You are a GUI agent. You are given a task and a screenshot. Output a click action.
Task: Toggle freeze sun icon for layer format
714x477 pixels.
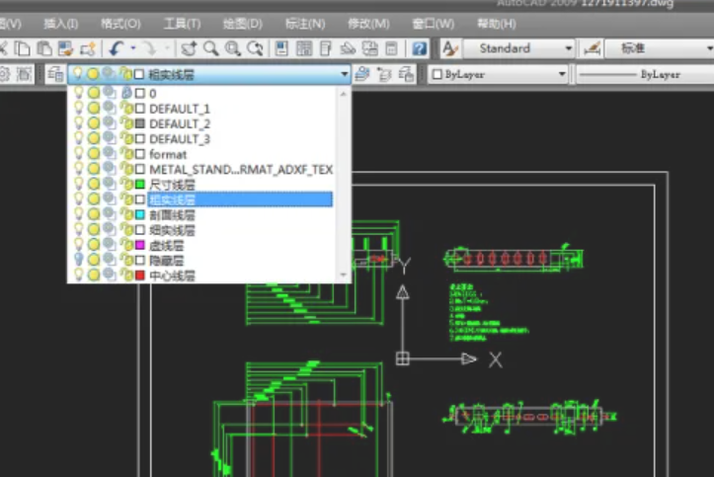94,155
